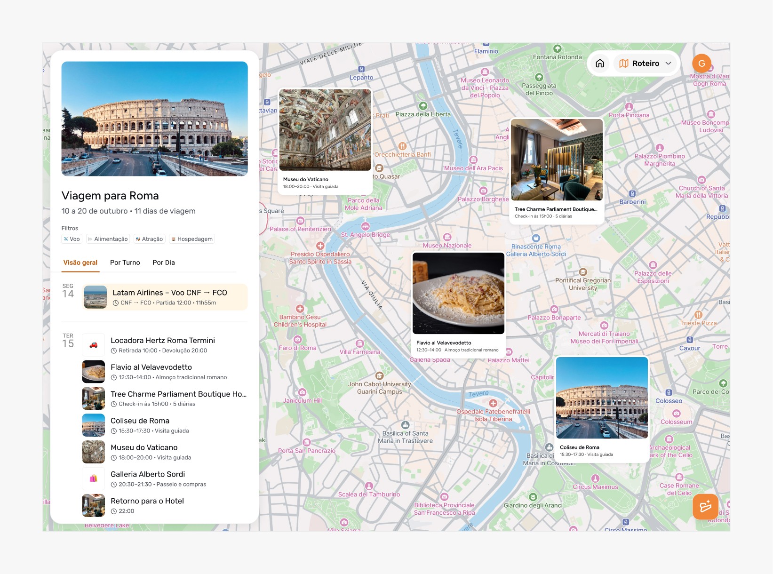Toggle the Voo filter chip
Viewport: 773px width, 574px height.
pyautogui.click(x=72, y=239)
